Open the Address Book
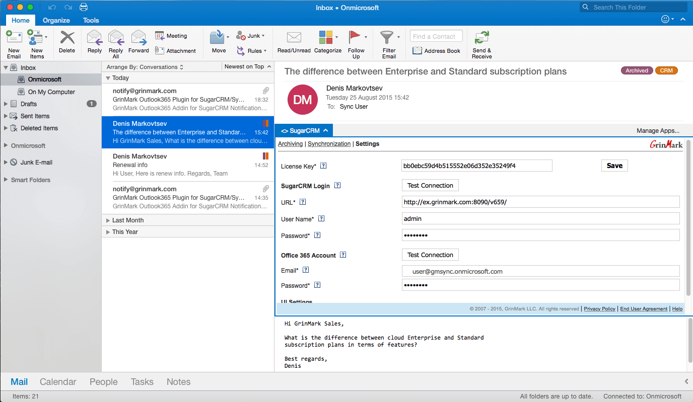Image resolution: width=693 pixels, height=402 pixels. pos(436,51)
